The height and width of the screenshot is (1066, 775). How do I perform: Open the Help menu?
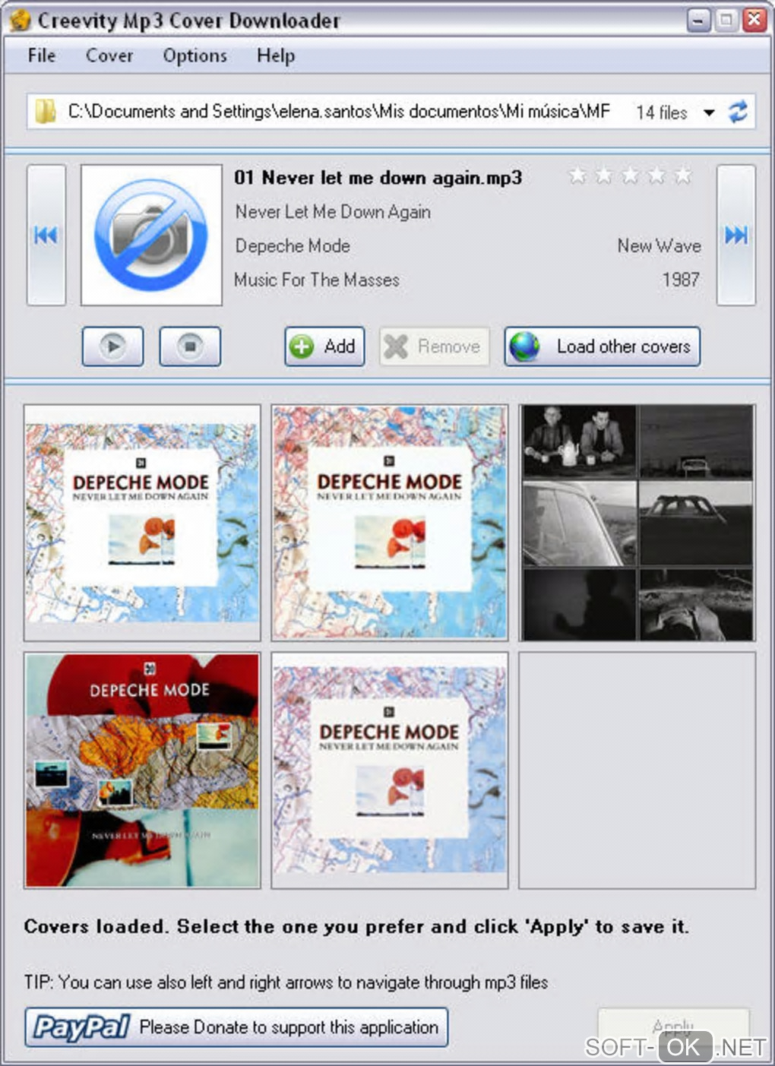[276, 55]
